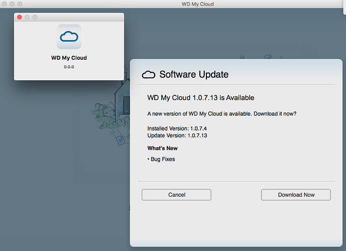Click the 'Bug Fixes' bullet item
This screenshot has width=346, height=251.
point(161,159)
